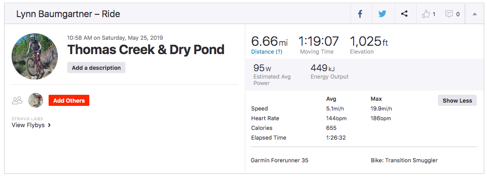This screenshot has height=178, width=487.
Task: Click Add a description button
Action: [x=96, y=68]
